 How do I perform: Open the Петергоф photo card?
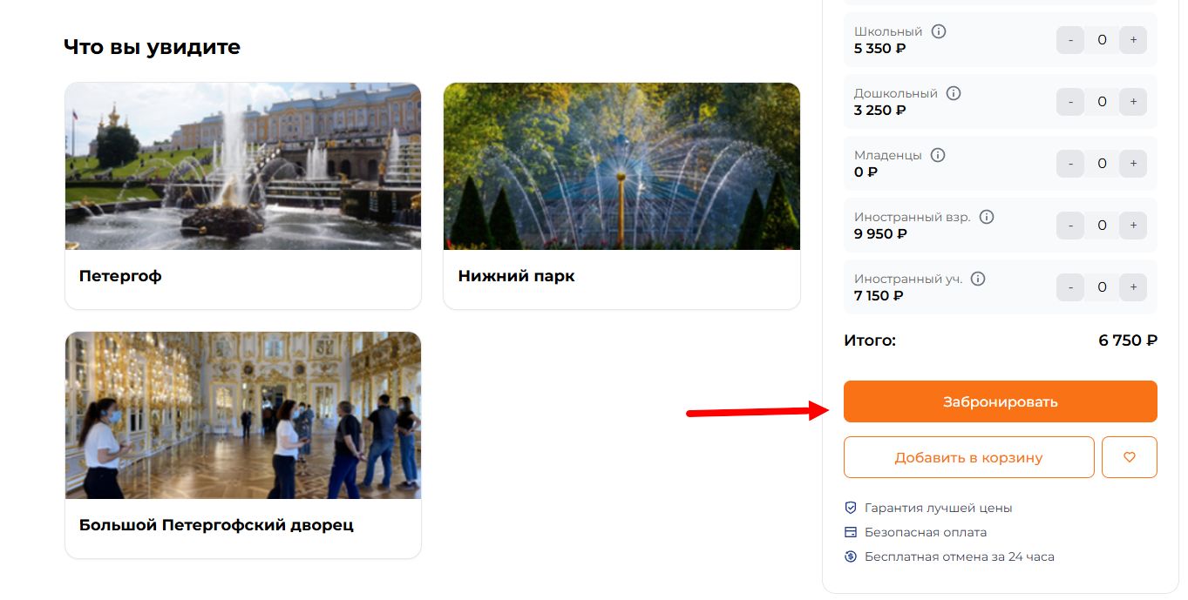pos(242,196)
